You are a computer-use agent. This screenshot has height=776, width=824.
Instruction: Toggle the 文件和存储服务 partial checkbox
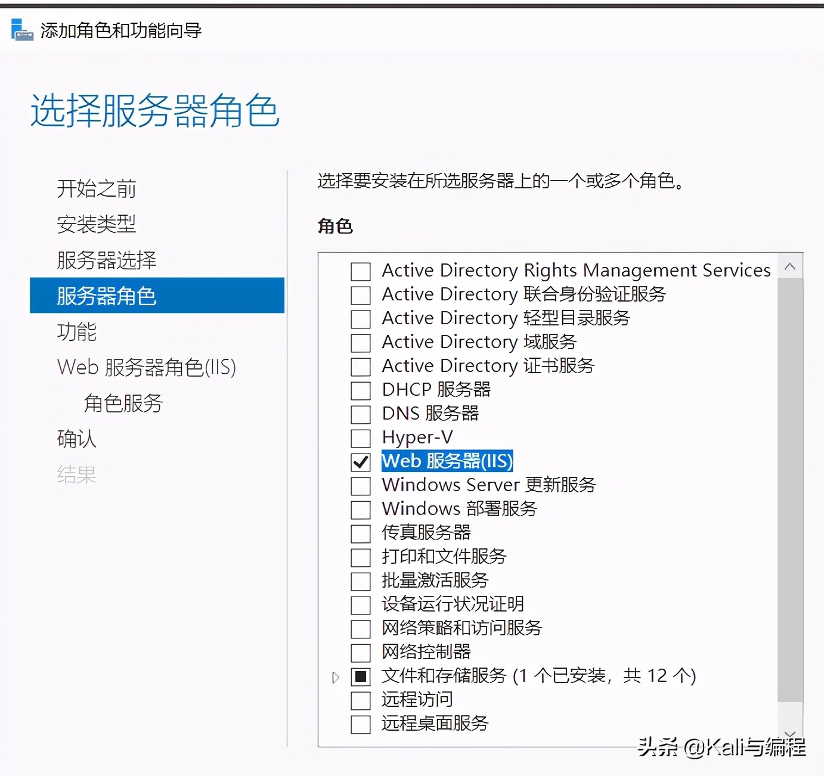tap(361, 677)
